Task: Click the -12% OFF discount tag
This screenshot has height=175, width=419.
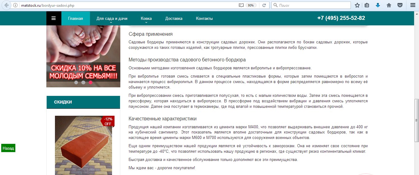Action: point(108,121)
